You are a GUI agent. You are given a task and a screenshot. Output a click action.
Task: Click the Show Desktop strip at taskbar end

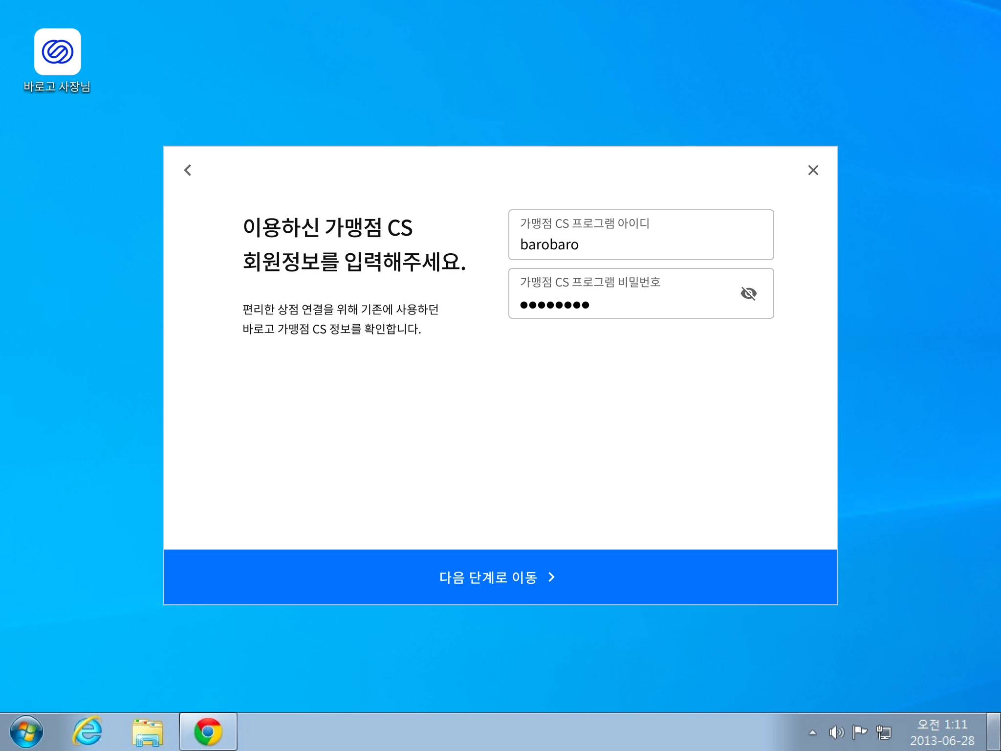click(994, 731)
